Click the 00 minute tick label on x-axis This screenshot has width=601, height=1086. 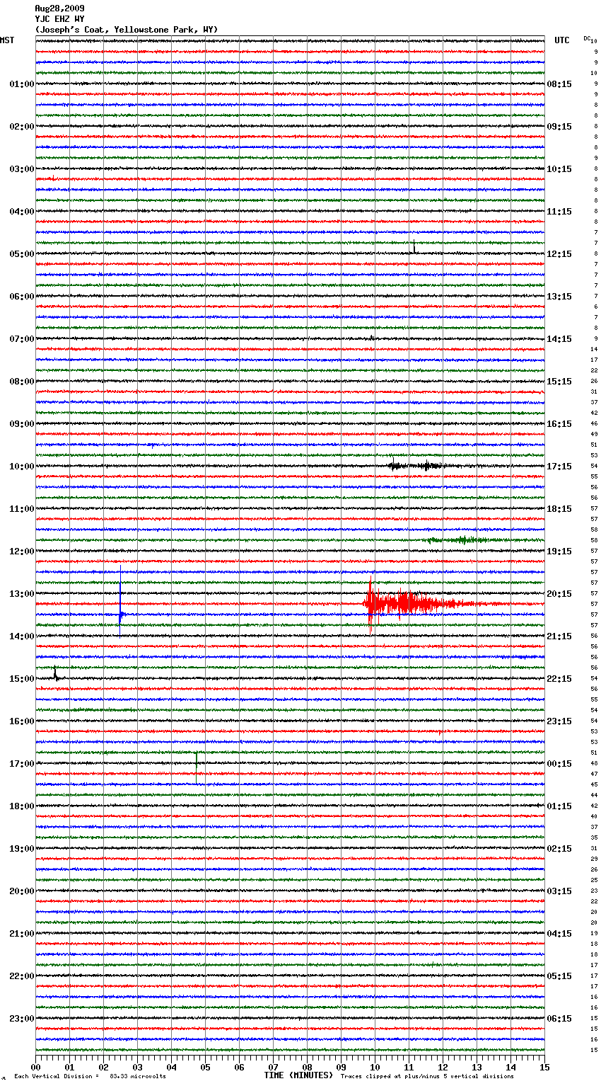click(35, 1067)
